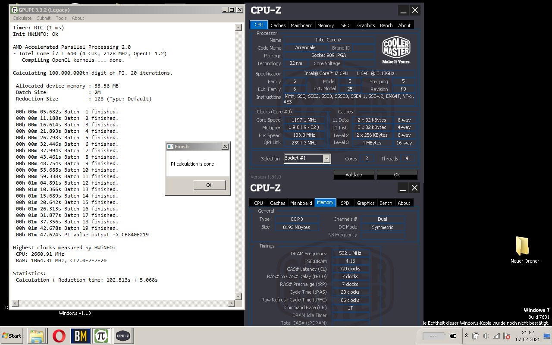This screenshot has width=552, height=345.
Task: Click the QPI Link value 2394.3 MHz
Action: pos(304,143)
